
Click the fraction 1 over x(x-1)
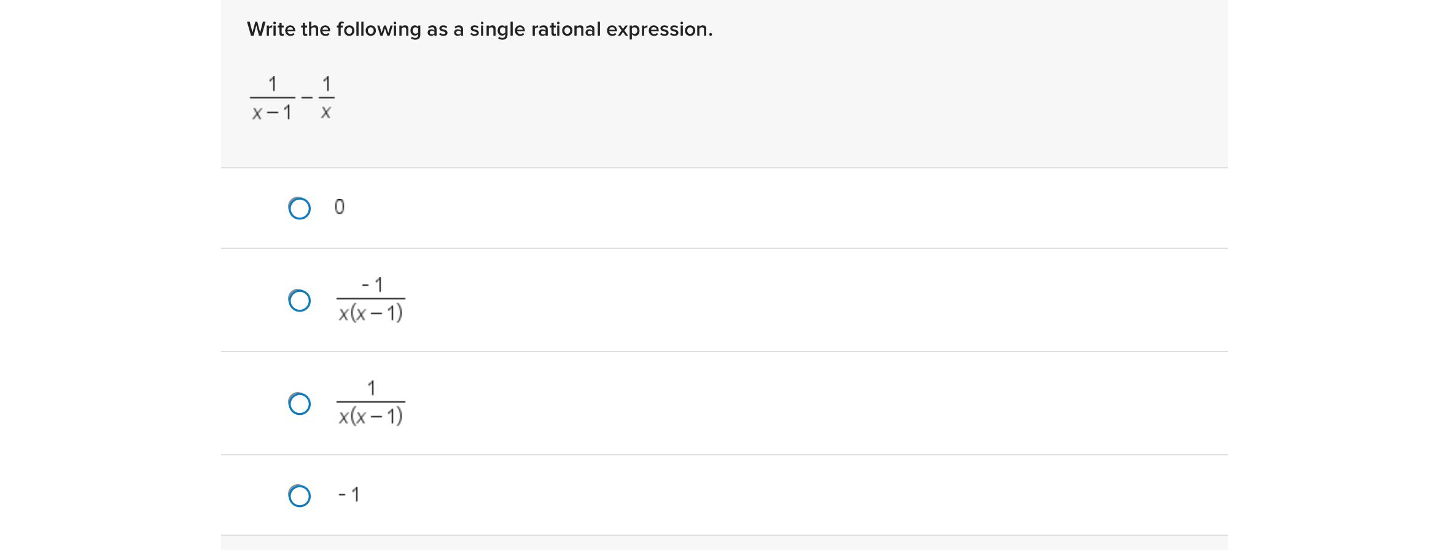pos(371,403)
